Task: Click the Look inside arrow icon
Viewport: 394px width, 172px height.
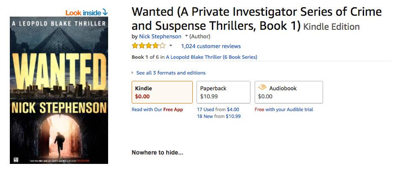Action: (105, 13)
